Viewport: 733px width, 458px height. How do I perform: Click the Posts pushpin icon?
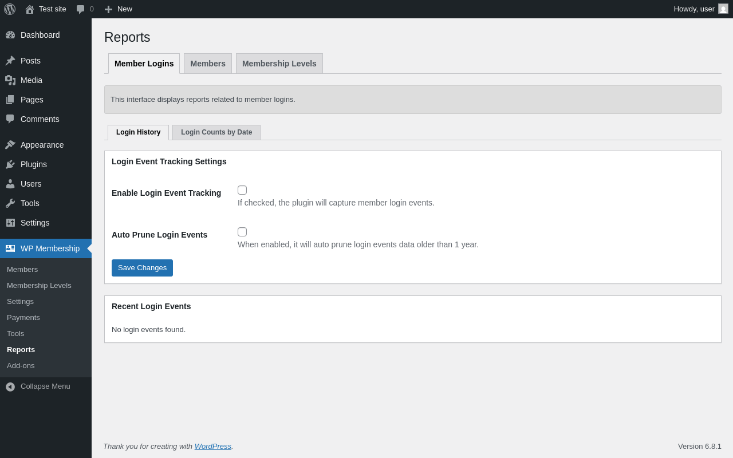point(10,61)
